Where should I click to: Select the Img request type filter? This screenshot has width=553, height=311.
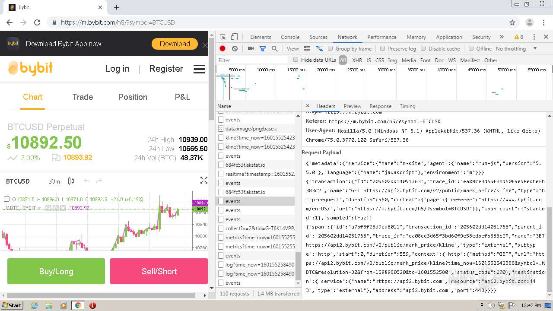point(392,60)
